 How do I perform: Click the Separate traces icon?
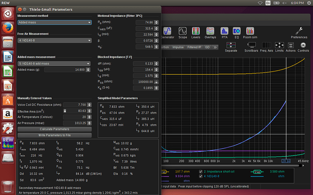[231, 47]
